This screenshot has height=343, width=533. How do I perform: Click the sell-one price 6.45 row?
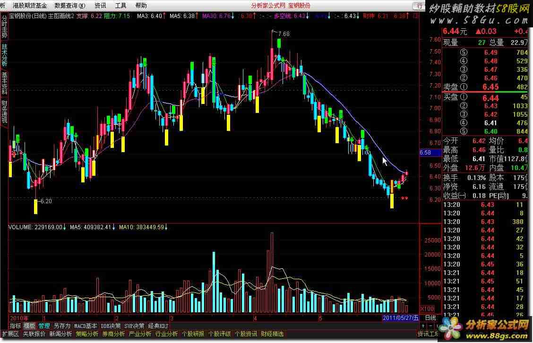tap(485, 86)
